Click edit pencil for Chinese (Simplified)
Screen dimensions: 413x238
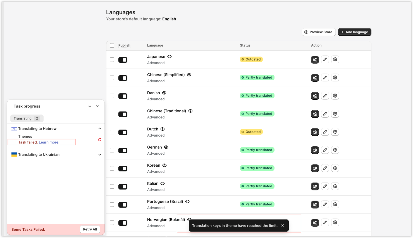[x=325, y=78]
